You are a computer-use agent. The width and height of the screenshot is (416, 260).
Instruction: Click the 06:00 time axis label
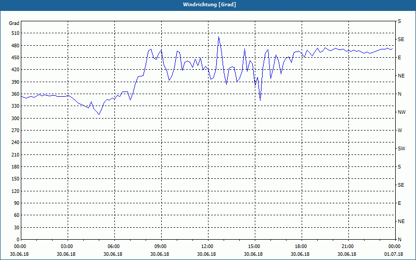coord(114,246)
